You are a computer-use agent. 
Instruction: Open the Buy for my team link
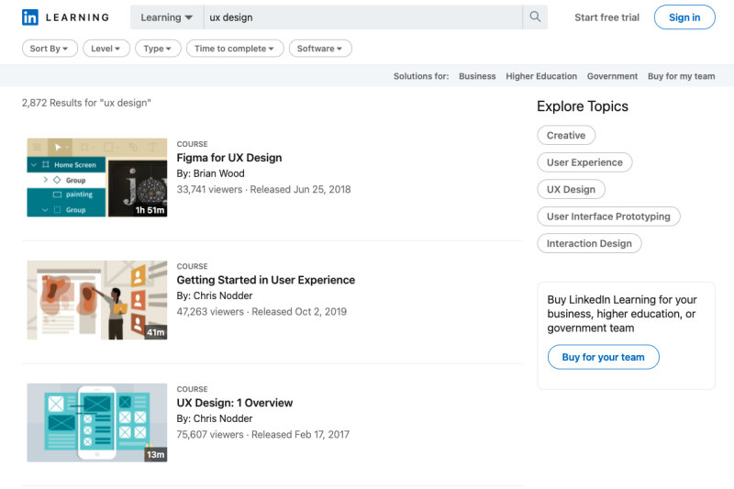point(681,76)
